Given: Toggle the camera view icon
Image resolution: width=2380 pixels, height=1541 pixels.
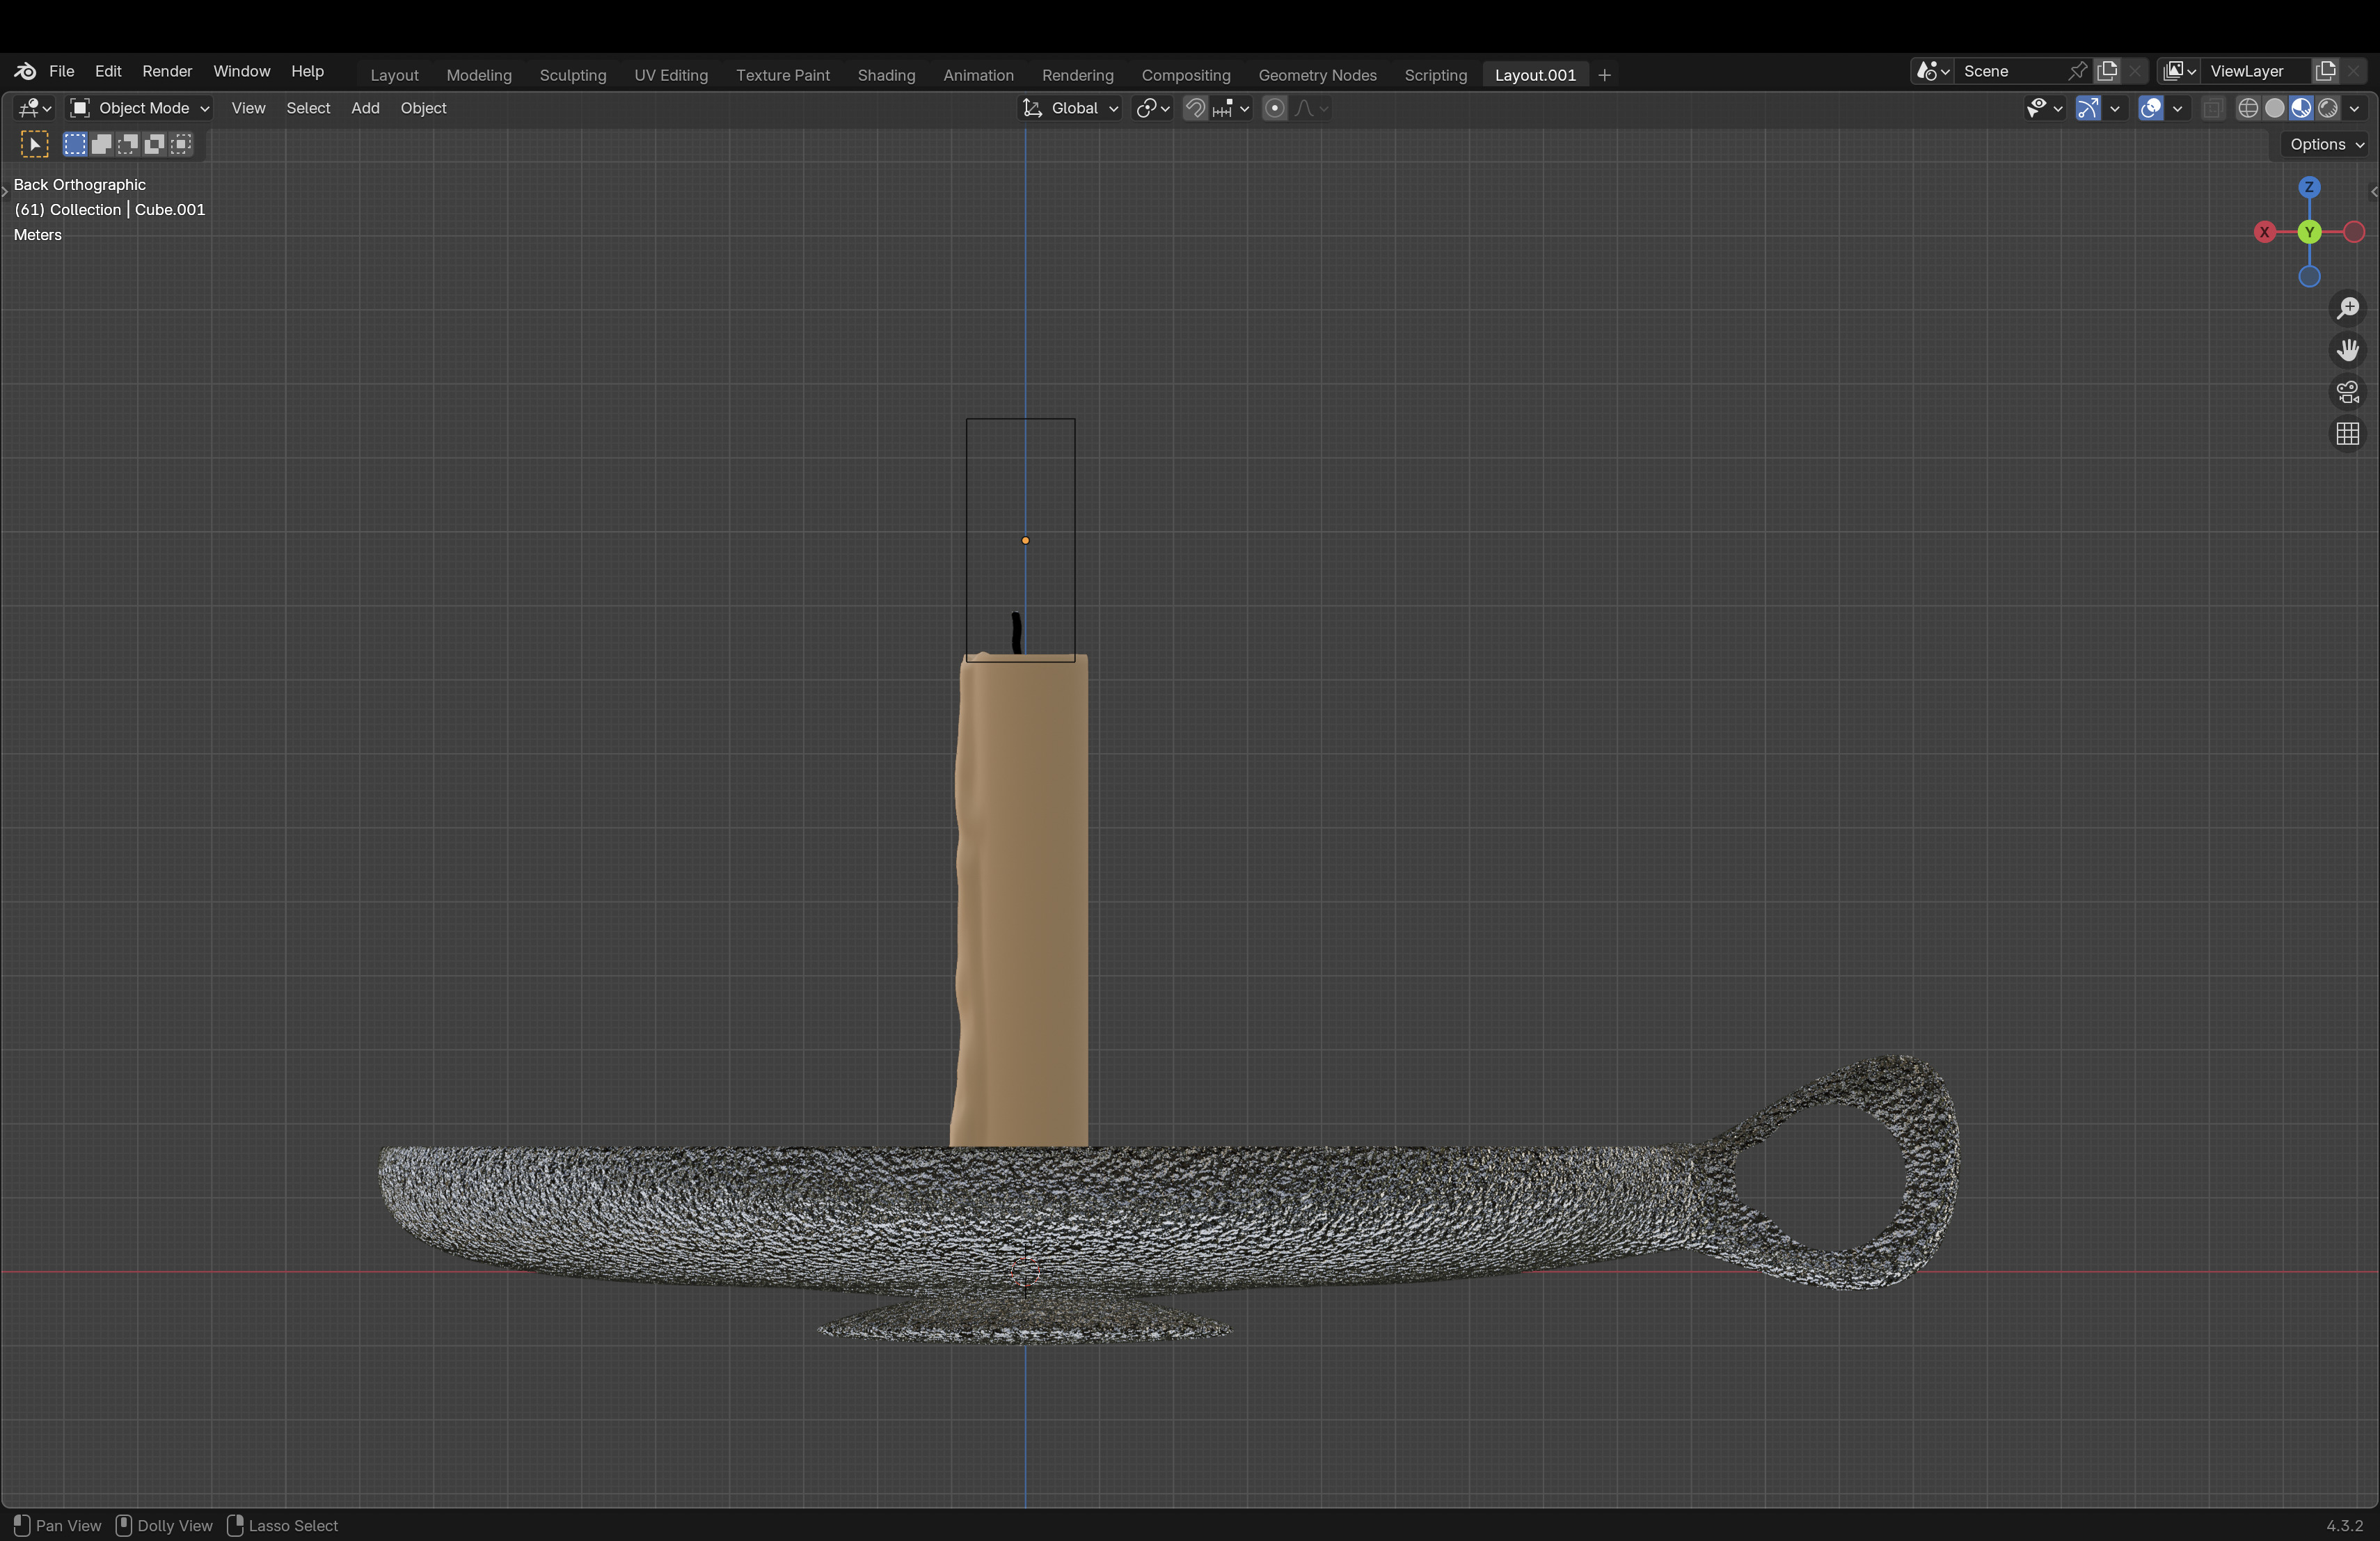Looking at the screenshot, I should coord(2347,392).
